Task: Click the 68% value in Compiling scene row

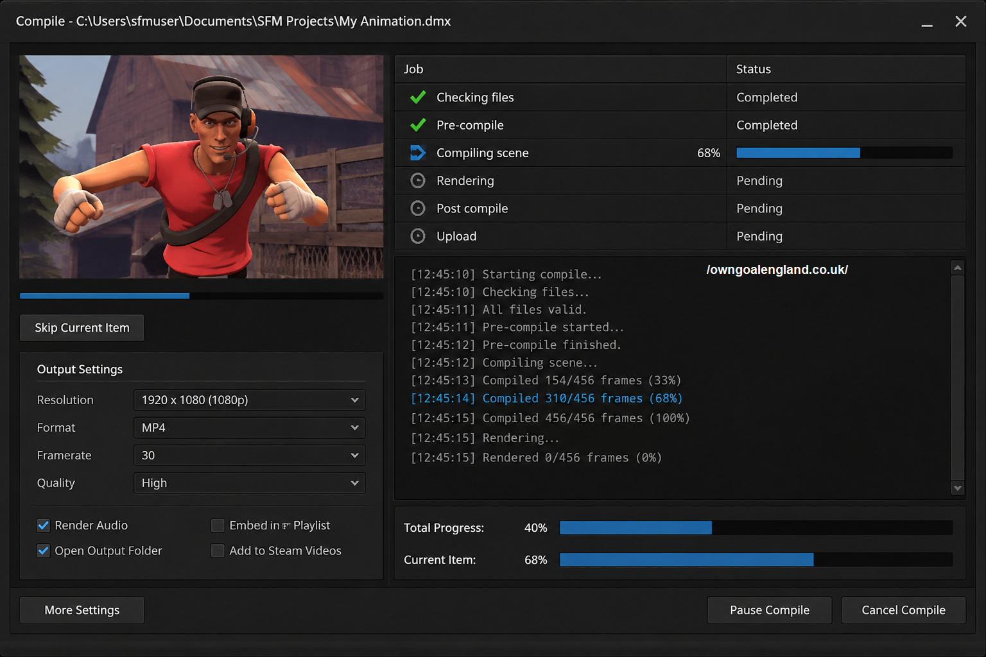Action: [x=709, y=153]
